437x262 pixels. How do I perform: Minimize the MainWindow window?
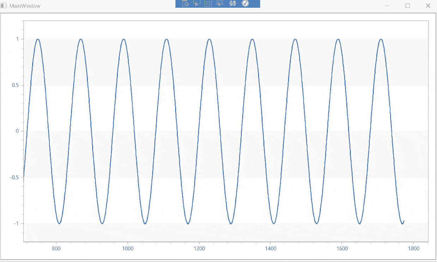click(387, 6)
